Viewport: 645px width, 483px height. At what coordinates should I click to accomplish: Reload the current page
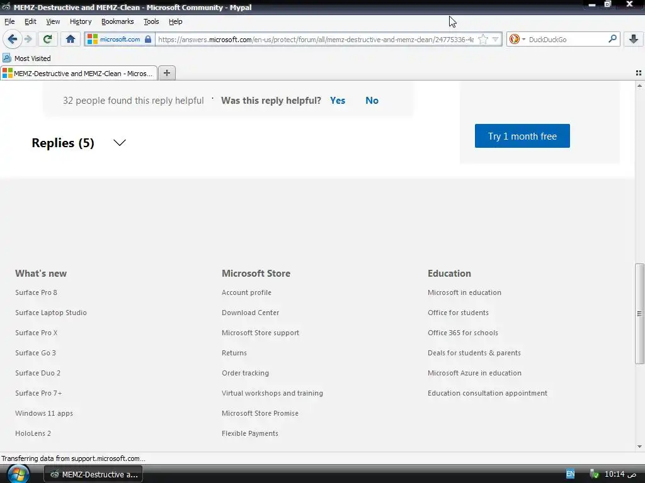(47, 40)
